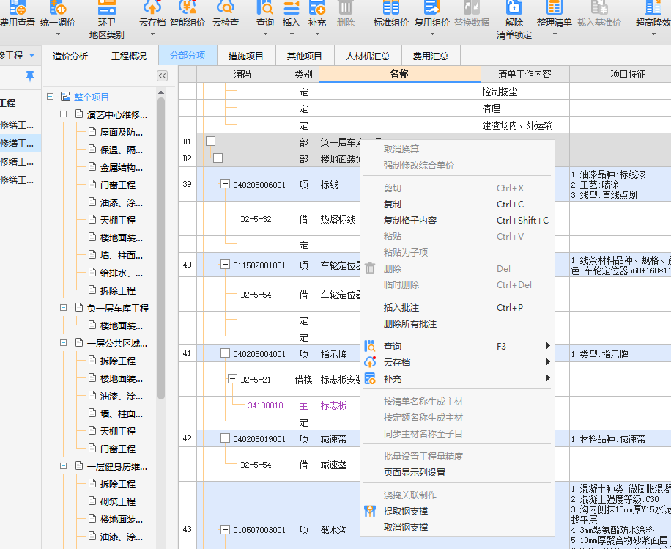The width and height of the screenshot is (671, 549).
Task: Click the tree panel vertical scrollbar
Action: 161,248
